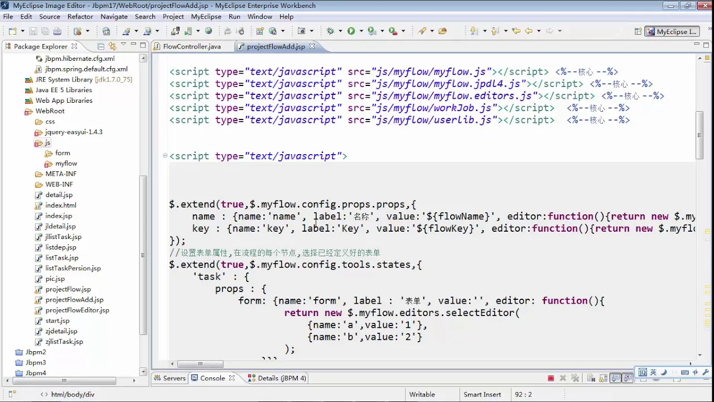Click the Smart Insert status field
The image size is (714, 402).
[483, 394]
